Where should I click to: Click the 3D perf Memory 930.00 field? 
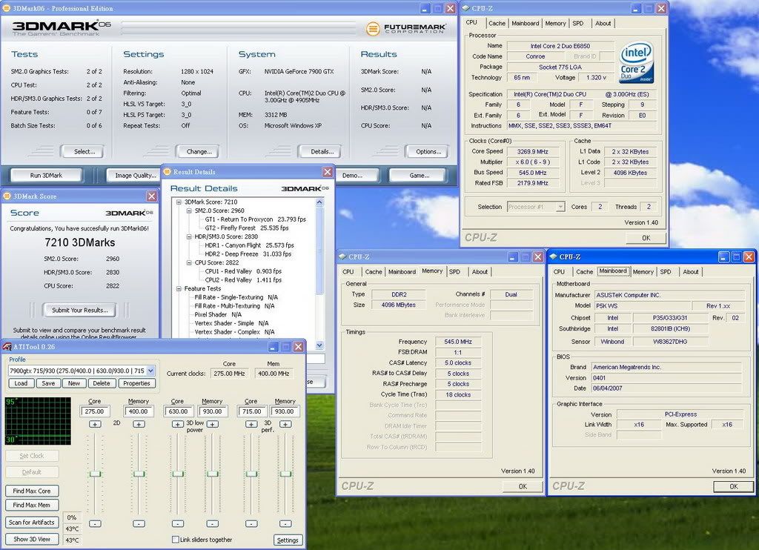[x=285, y=411]
